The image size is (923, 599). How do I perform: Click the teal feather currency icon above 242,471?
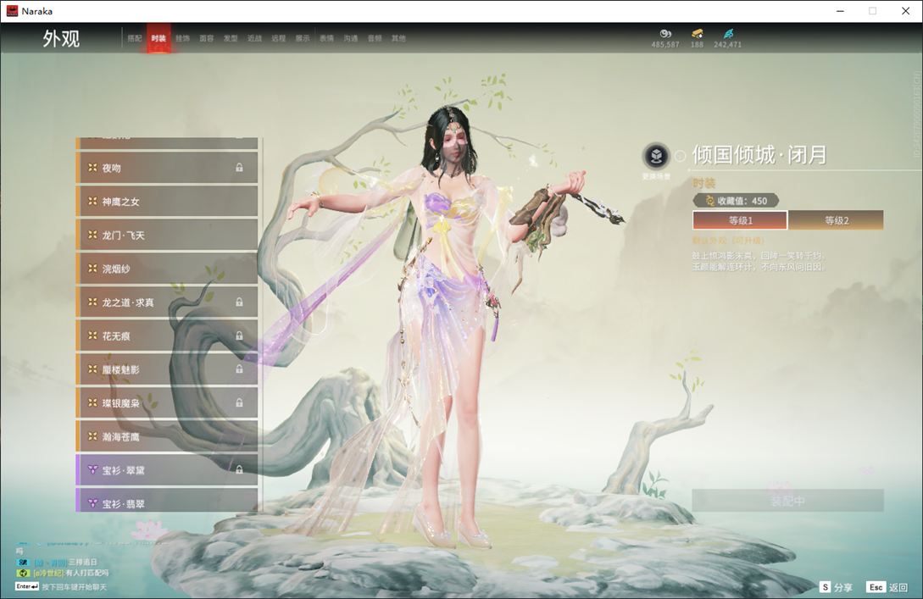click(728, 34)
